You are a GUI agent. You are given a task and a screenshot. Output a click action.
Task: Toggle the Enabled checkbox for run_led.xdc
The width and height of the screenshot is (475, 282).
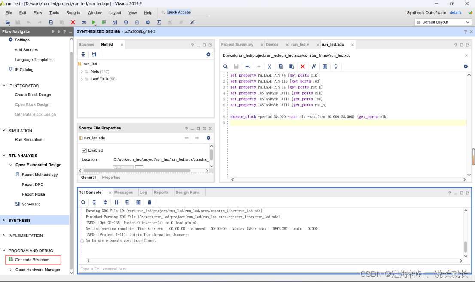84,150
